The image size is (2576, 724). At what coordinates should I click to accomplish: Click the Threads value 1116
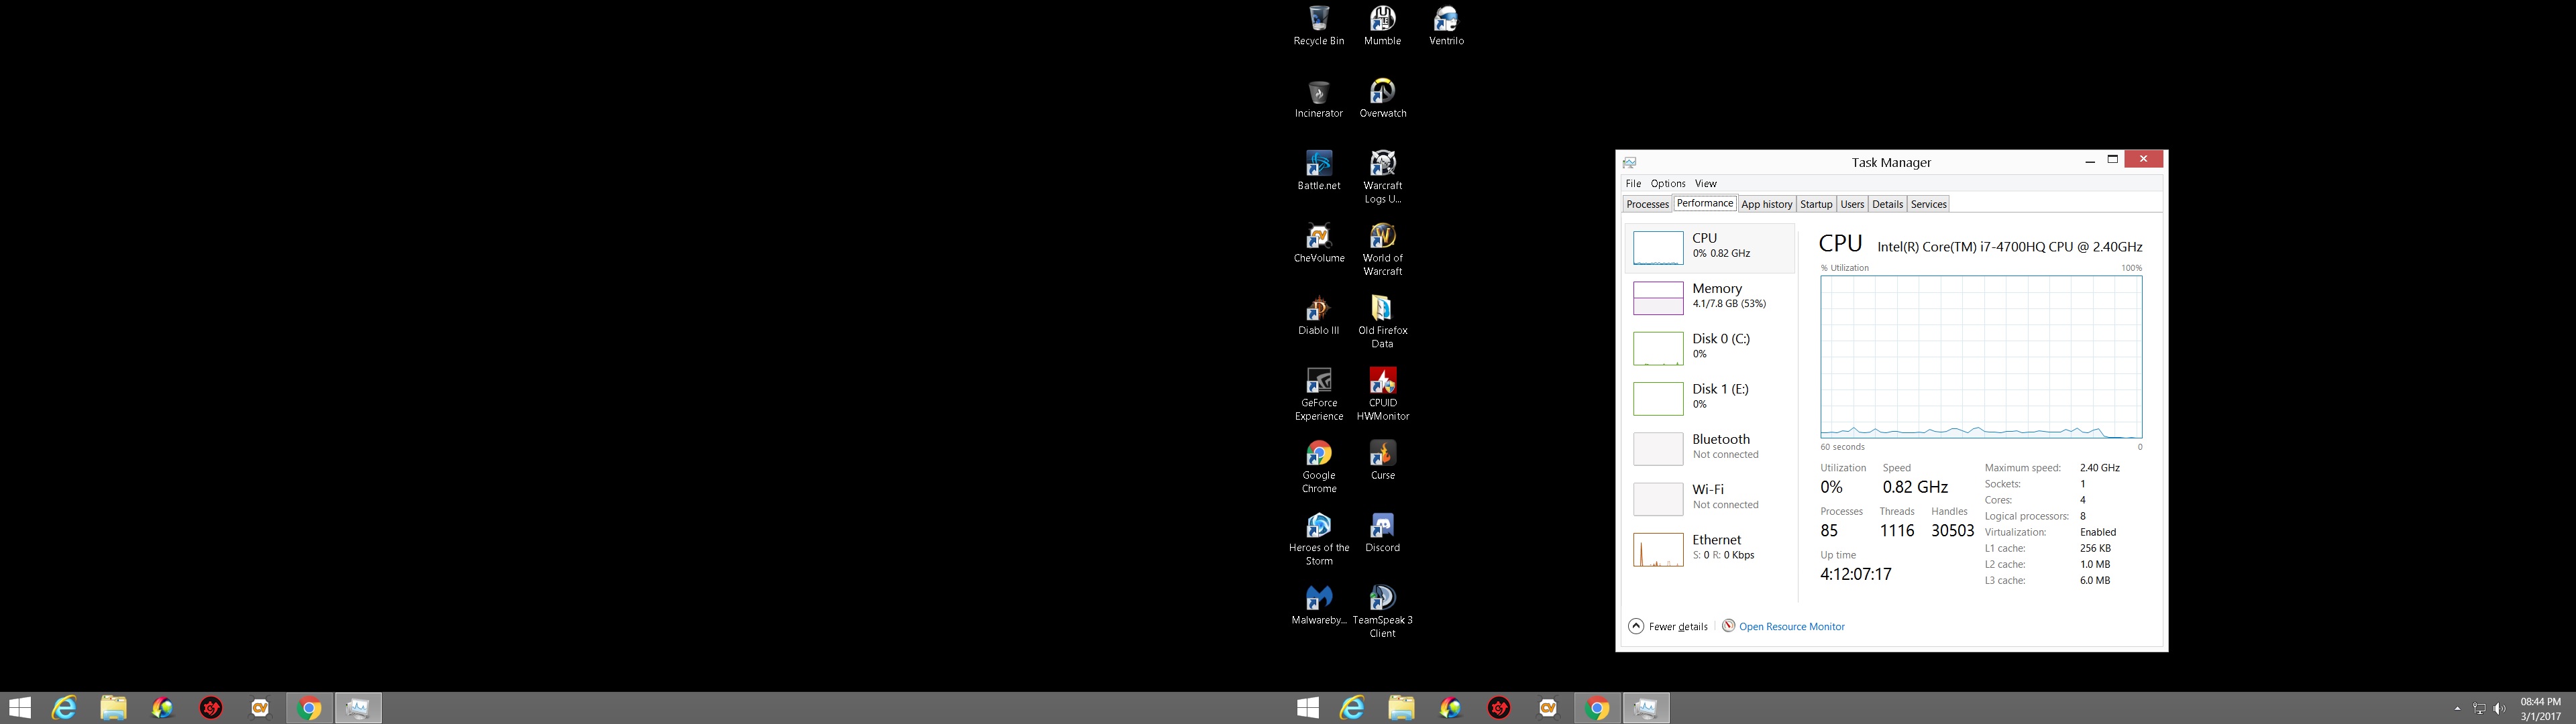1896,531
